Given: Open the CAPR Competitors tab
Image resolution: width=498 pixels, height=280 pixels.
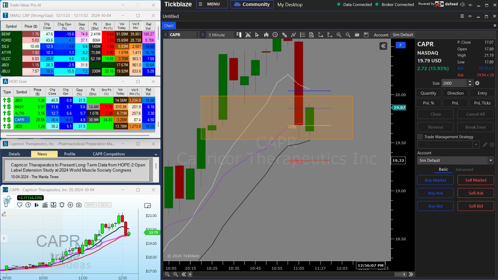Looking at the screenshot, I should coord(109,154).
